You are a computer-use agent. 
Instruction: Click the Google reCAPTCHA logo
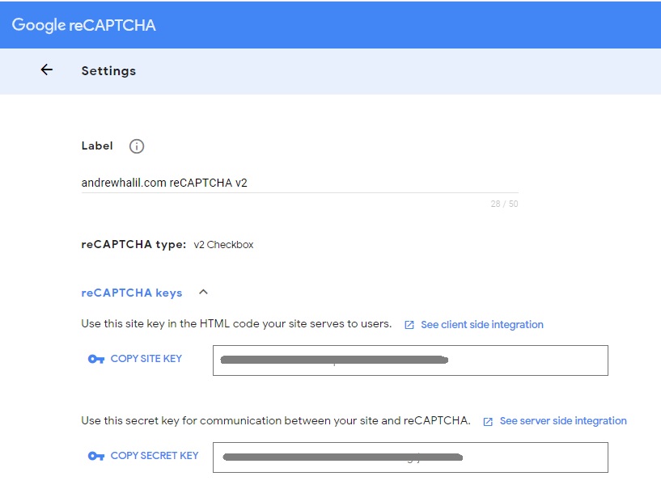[83, 25]
